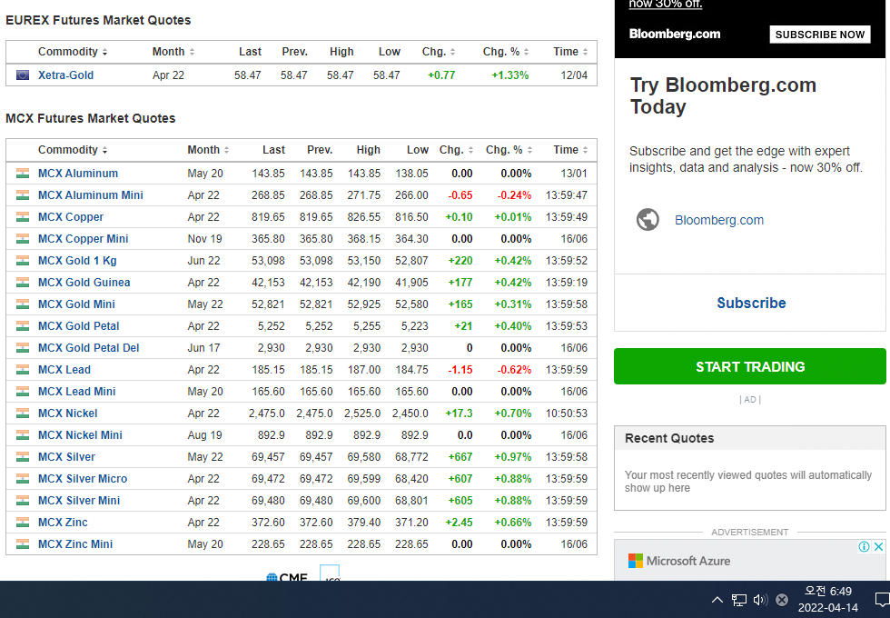Click the Recent Quotes panel header
This screenshot has height=618, width=890.
point(750,438)
